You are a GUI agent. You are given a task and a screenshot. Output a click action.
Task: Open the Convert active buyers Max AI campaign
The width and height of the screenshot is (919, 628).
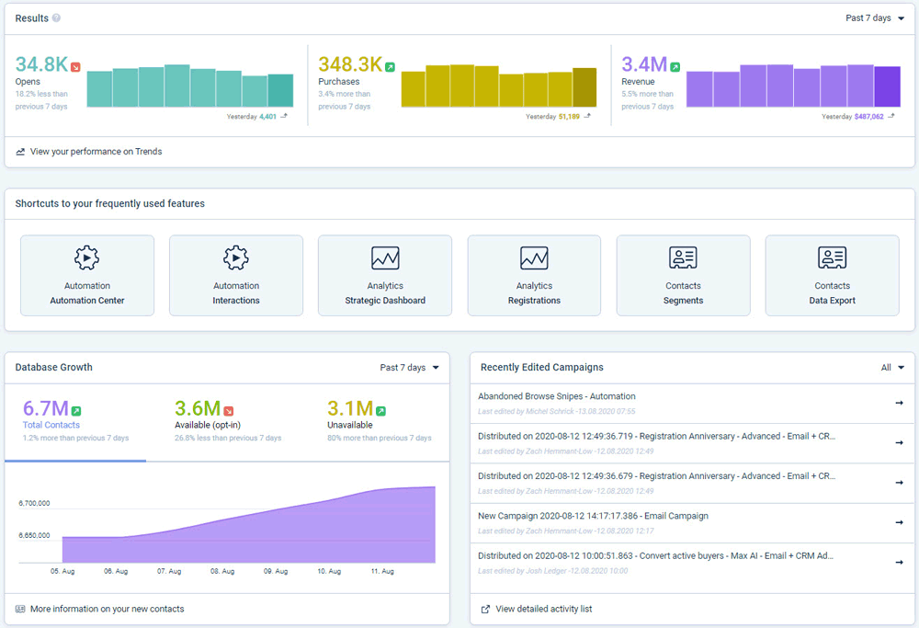coord(656,555)
